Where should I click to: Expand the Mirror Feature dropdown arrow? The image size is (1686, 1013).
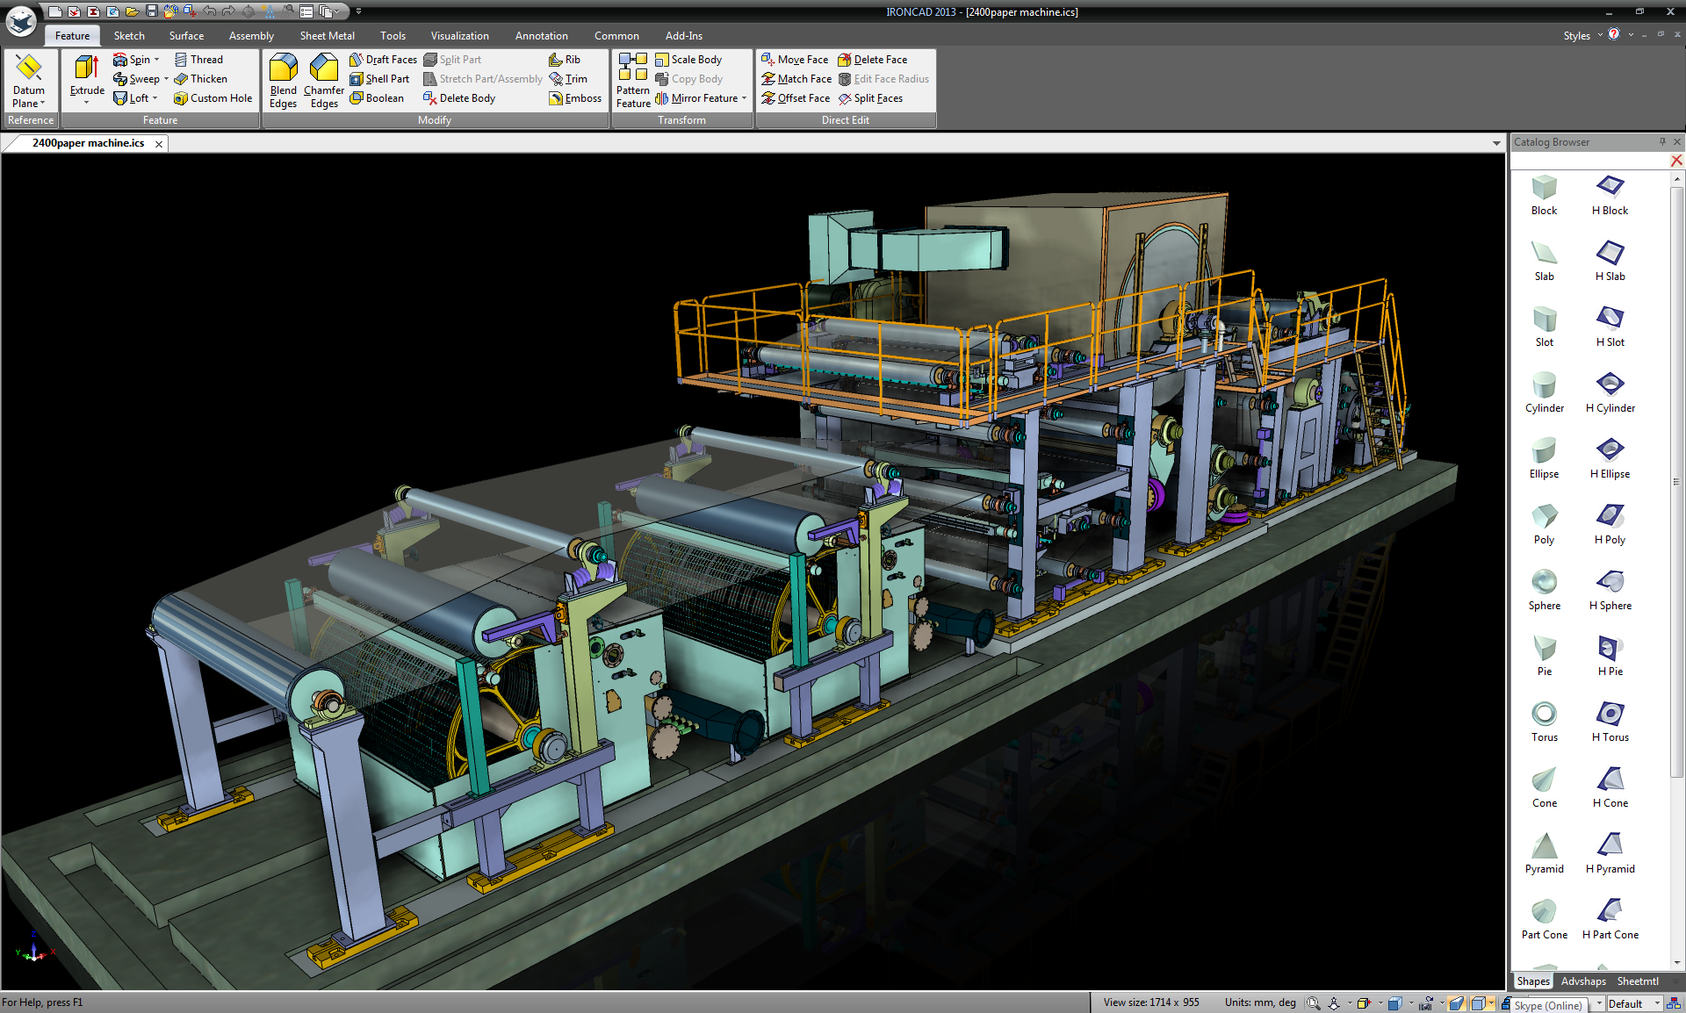[744, 98]
